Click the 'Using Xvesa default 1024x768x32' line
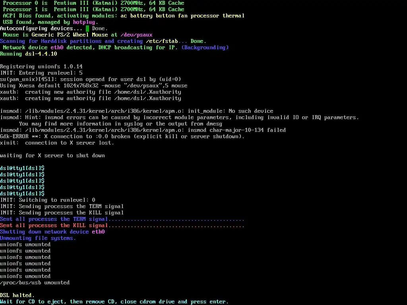This screenshot has height=305, width=407. (x=94, y=86)
